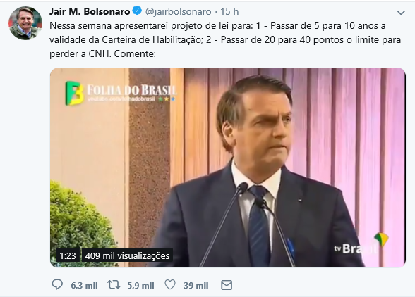Open the @jairbolsonaro handle link
The image size is (415, 297).
click(178, 12)
